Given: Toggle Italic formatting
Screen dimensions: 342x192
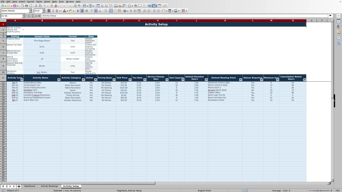Looking at the screenshot, I should (x=53, y=11).
